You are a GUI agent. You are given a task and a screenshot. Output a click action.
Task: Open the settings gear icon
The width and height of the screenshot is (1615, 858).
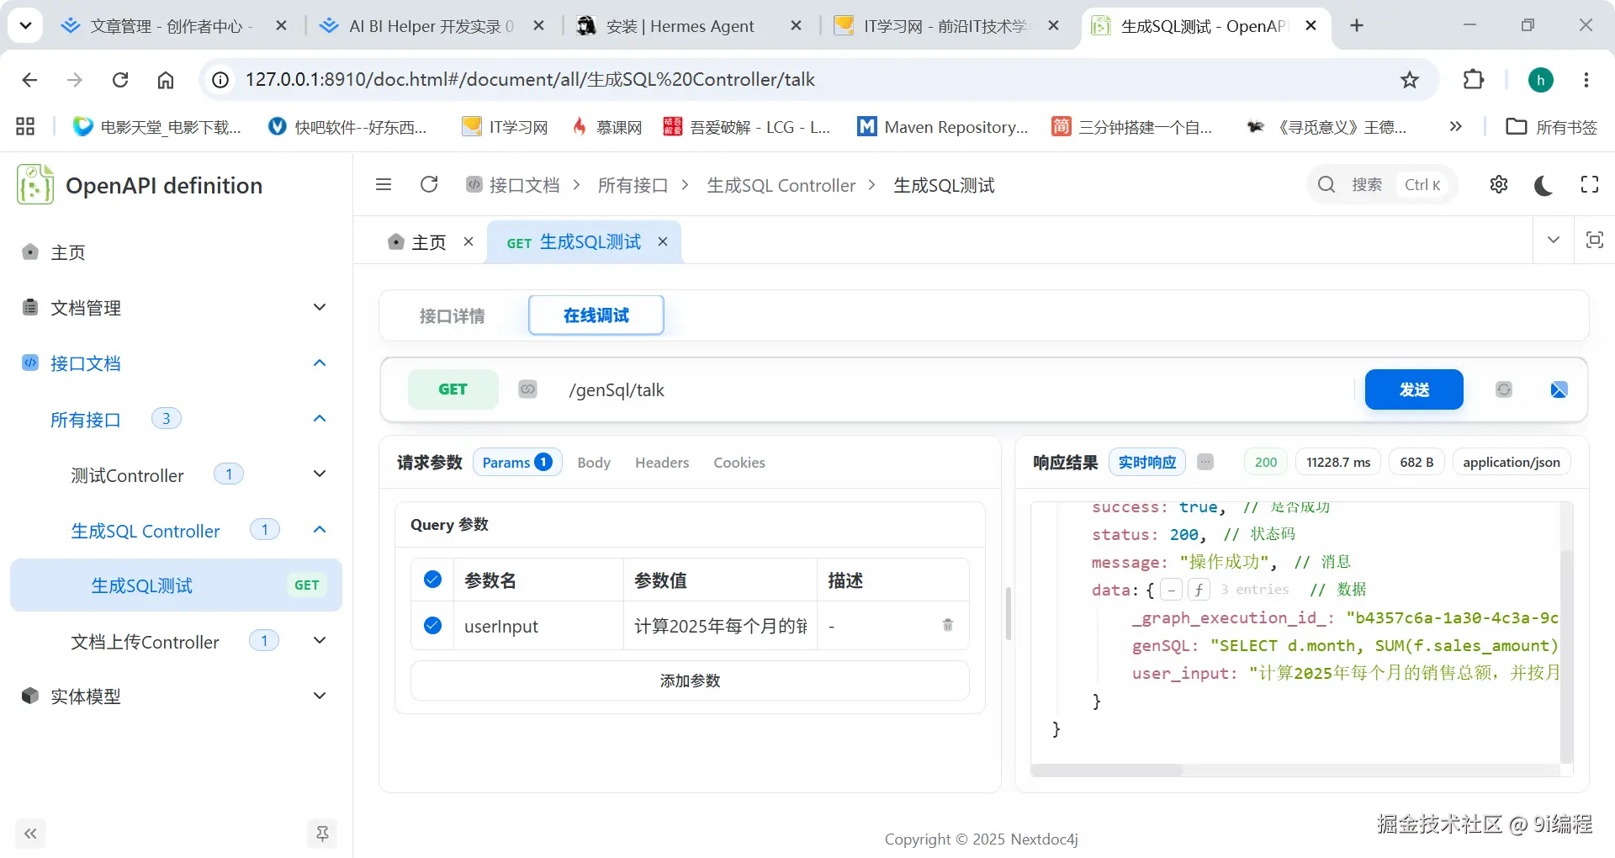tap(1499, 184)
